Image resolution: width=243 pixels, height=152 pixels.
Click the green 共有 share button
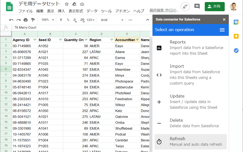pos(215,6)
